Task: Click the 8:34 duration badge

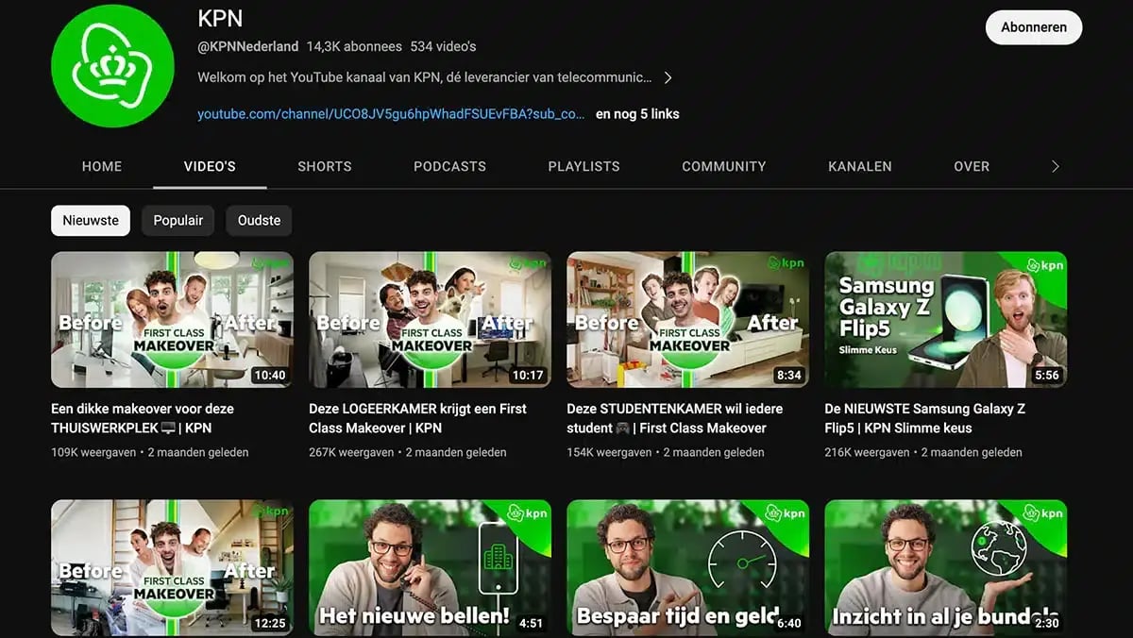Action: 788,375
